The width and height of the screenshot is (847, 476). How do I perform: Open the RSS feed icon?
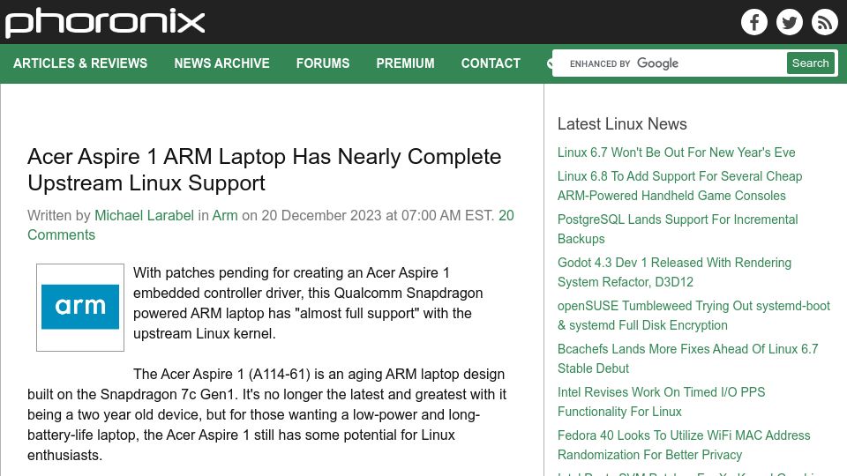pyautogui.click(x=824, y=22)
